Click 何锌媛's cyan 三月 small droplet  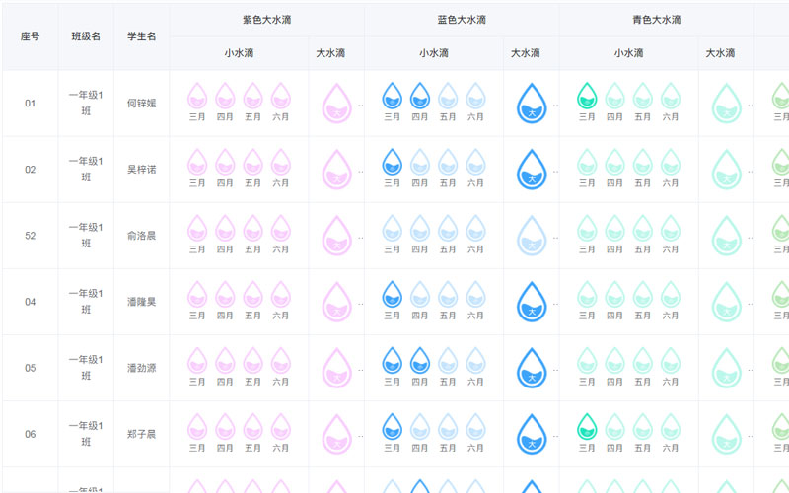588,96
